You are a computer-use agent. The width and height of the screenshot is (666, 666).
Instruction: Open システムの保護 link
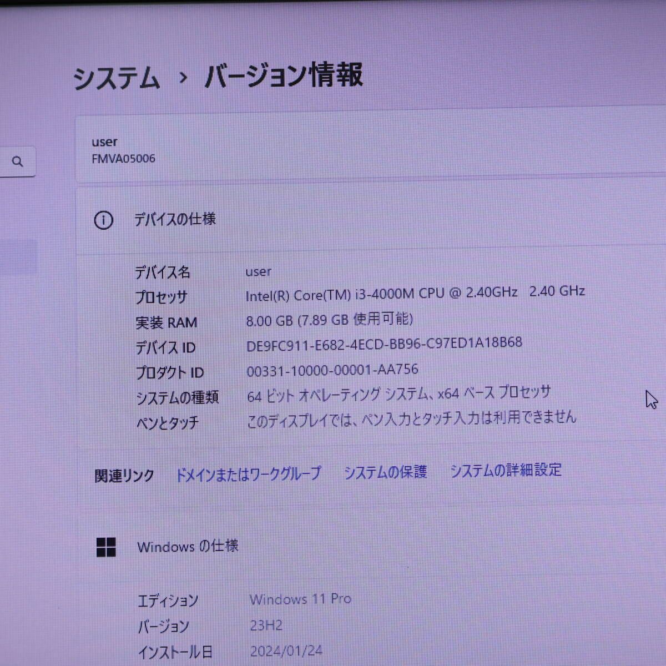click(386, 472)
